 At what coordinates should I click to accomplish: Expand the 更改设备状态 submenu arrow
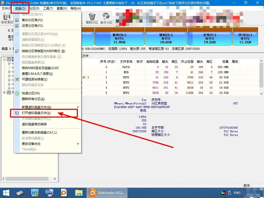(78, 144)
